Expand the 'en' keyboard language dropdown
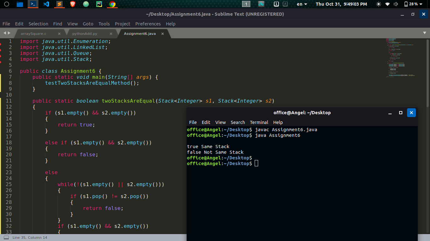This screenshot has width=430, height=241. tap(302, 4)
